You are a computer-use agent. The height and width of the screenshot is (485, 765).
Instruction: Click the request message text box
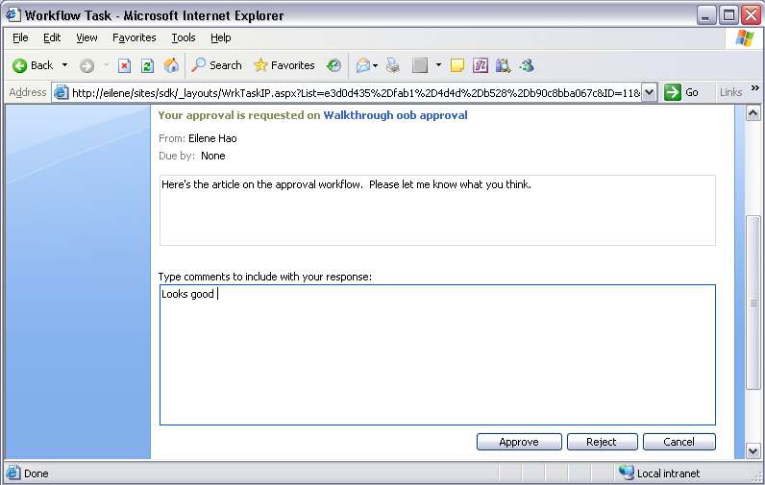(x=437, y=210)
